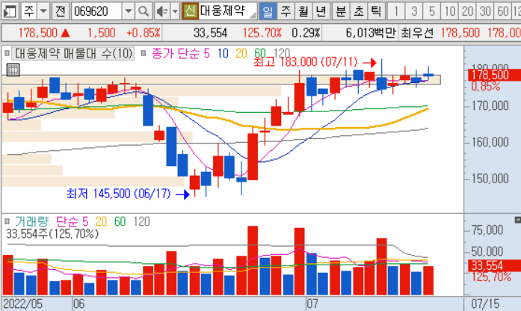This screenshot has width=521, height=311.
Task: Click the 150,000 price axis label
Action: pyautogui.click(x=490, y=179)
